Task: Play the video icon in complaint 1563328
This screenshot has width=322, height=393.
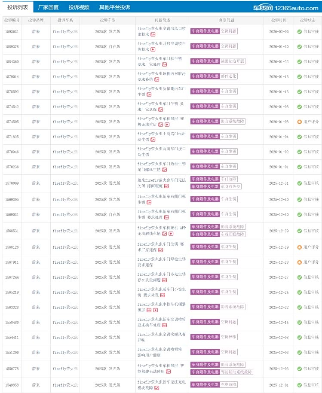Action: click(x=156, y=310)
